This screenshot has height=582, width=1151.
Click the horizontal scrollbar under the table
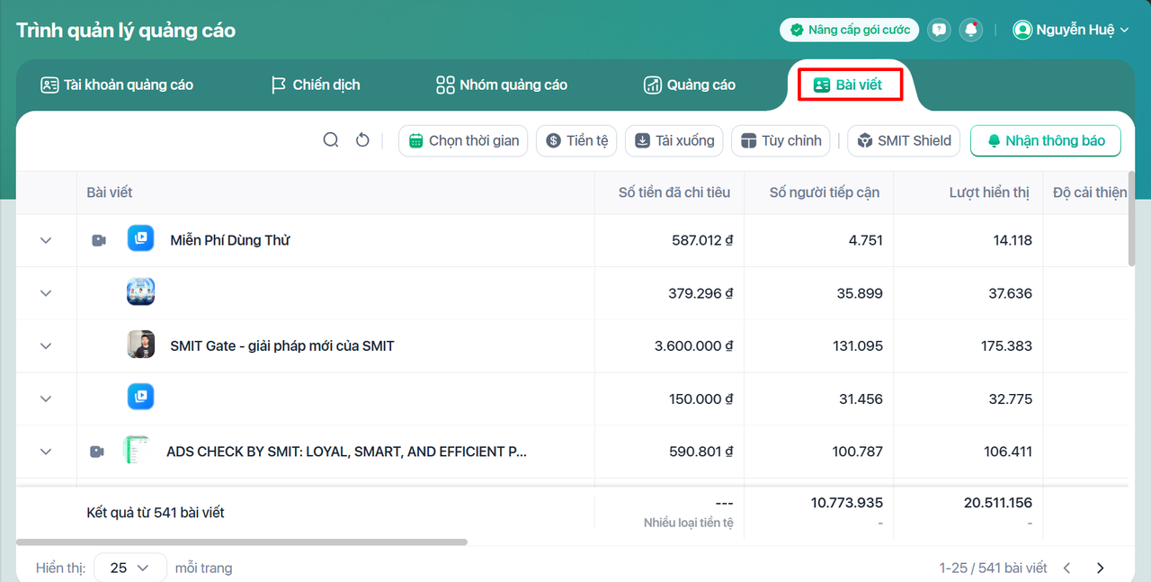pos(241,542)
